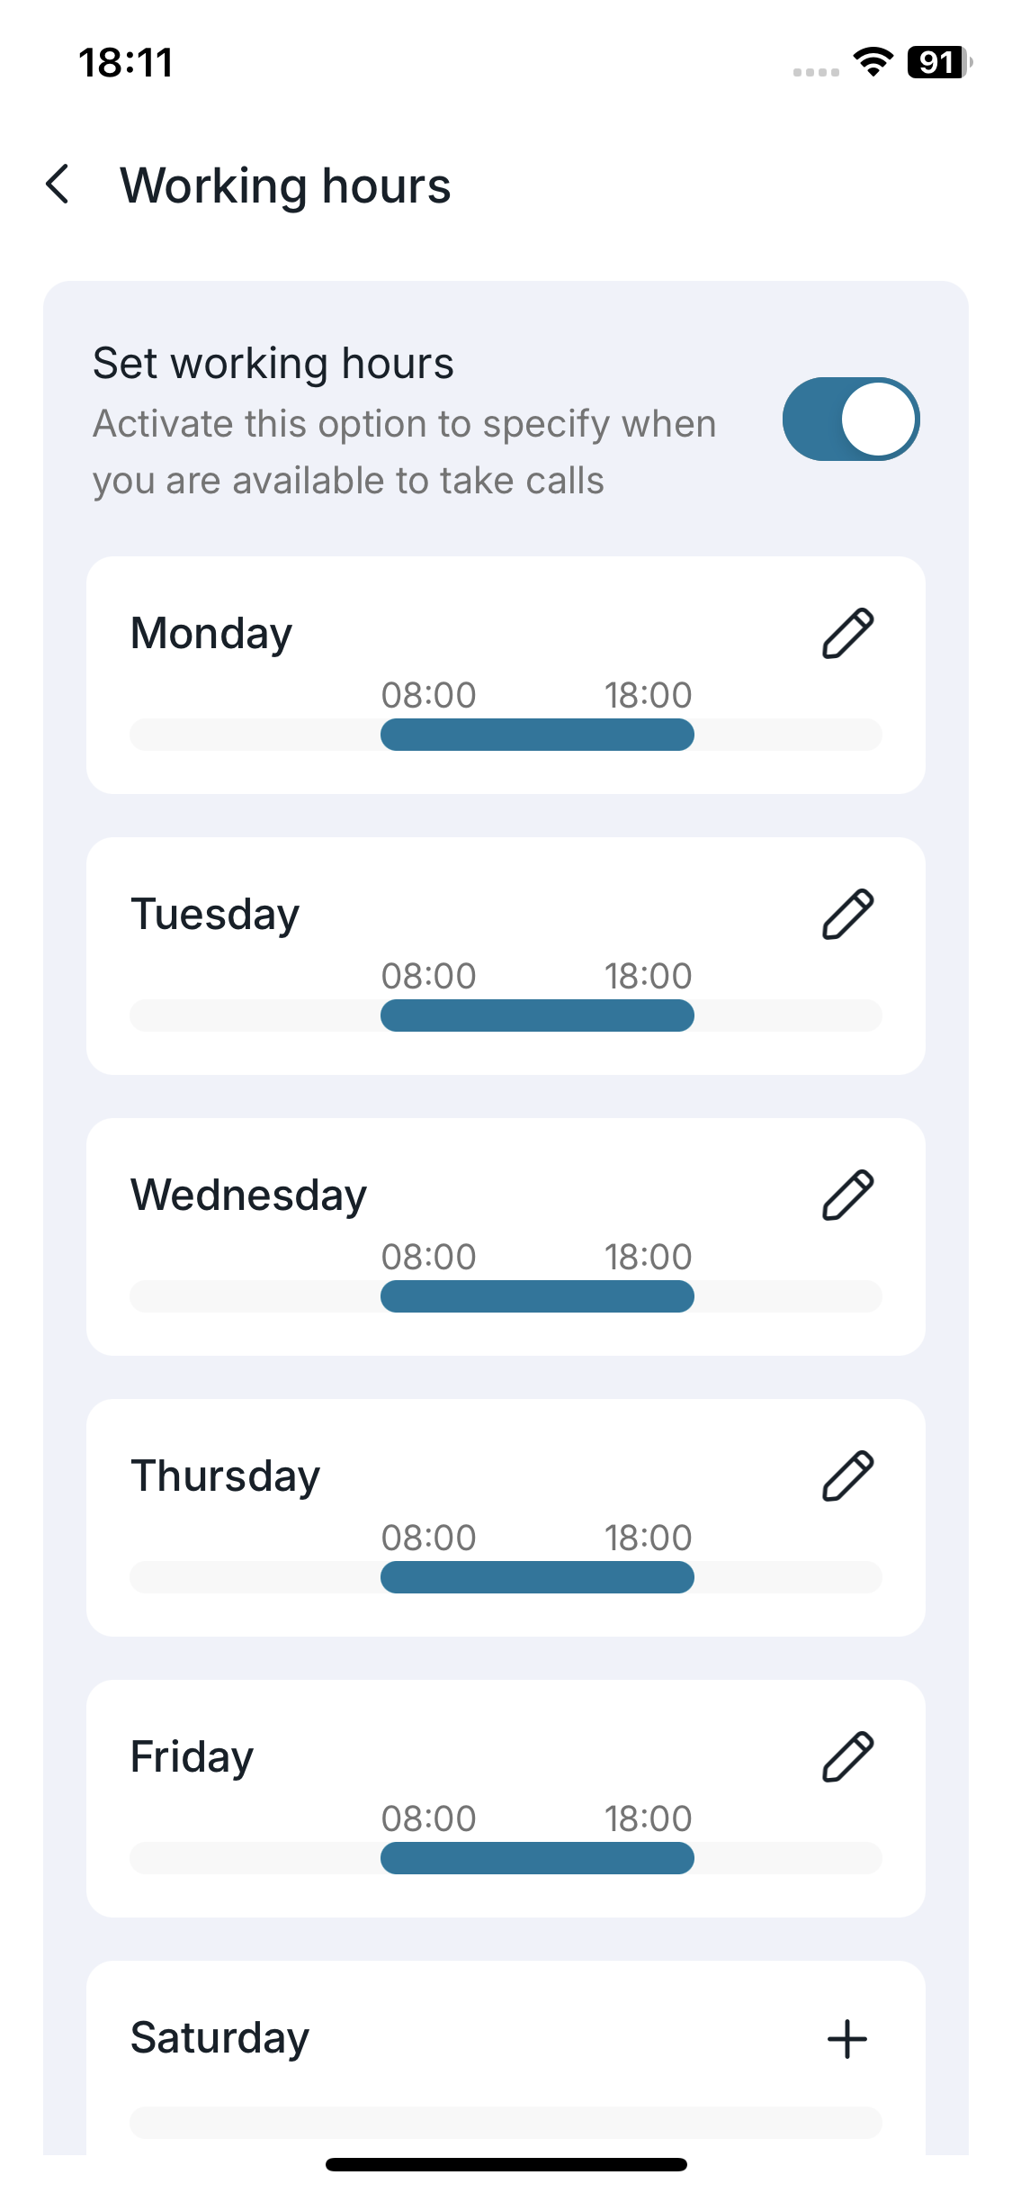Tap Friday's 08:00 start time label
Screen dimensions: 1012x2193
[x=428, y=1818]
